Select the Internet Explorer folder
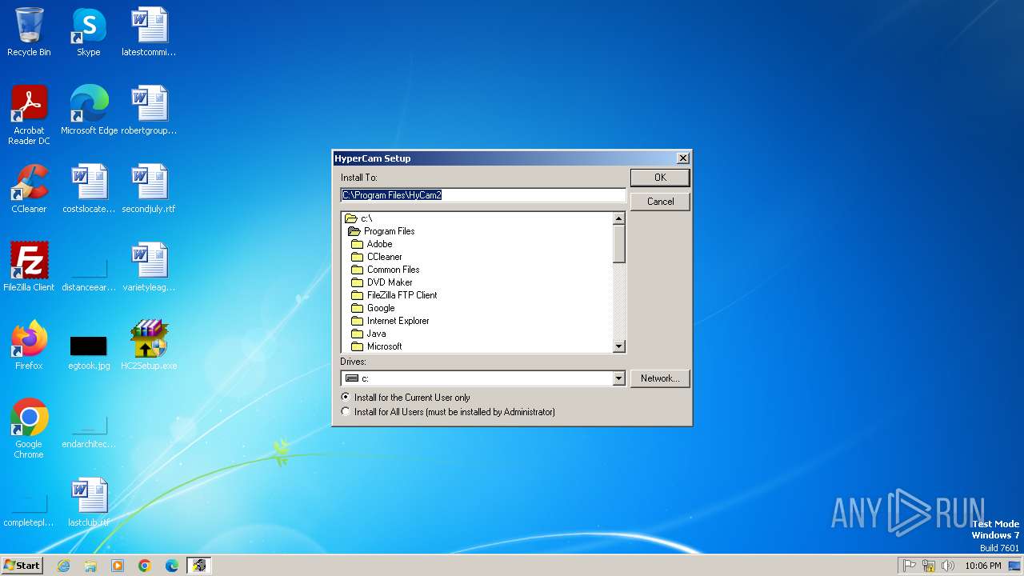The image size is (1024, 576). click(x=390, y=321)
